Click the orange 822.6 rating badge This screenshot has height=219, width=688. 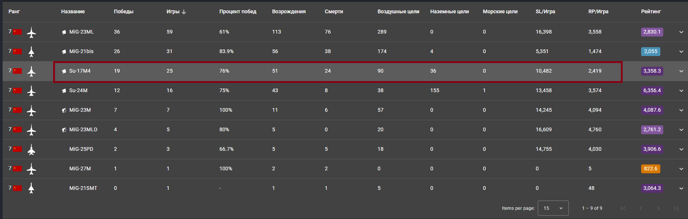[650, 168]
